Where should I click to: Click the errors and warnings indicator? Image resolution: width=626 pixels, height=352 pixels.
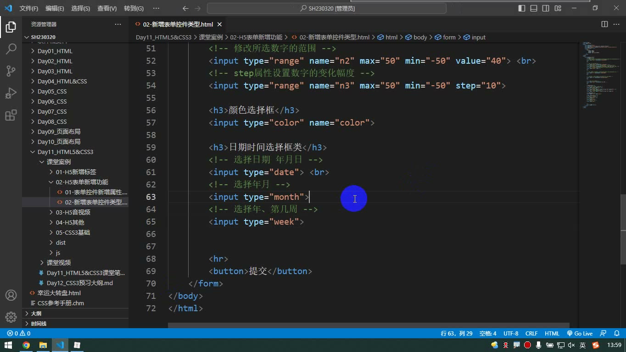click(19, 334)
